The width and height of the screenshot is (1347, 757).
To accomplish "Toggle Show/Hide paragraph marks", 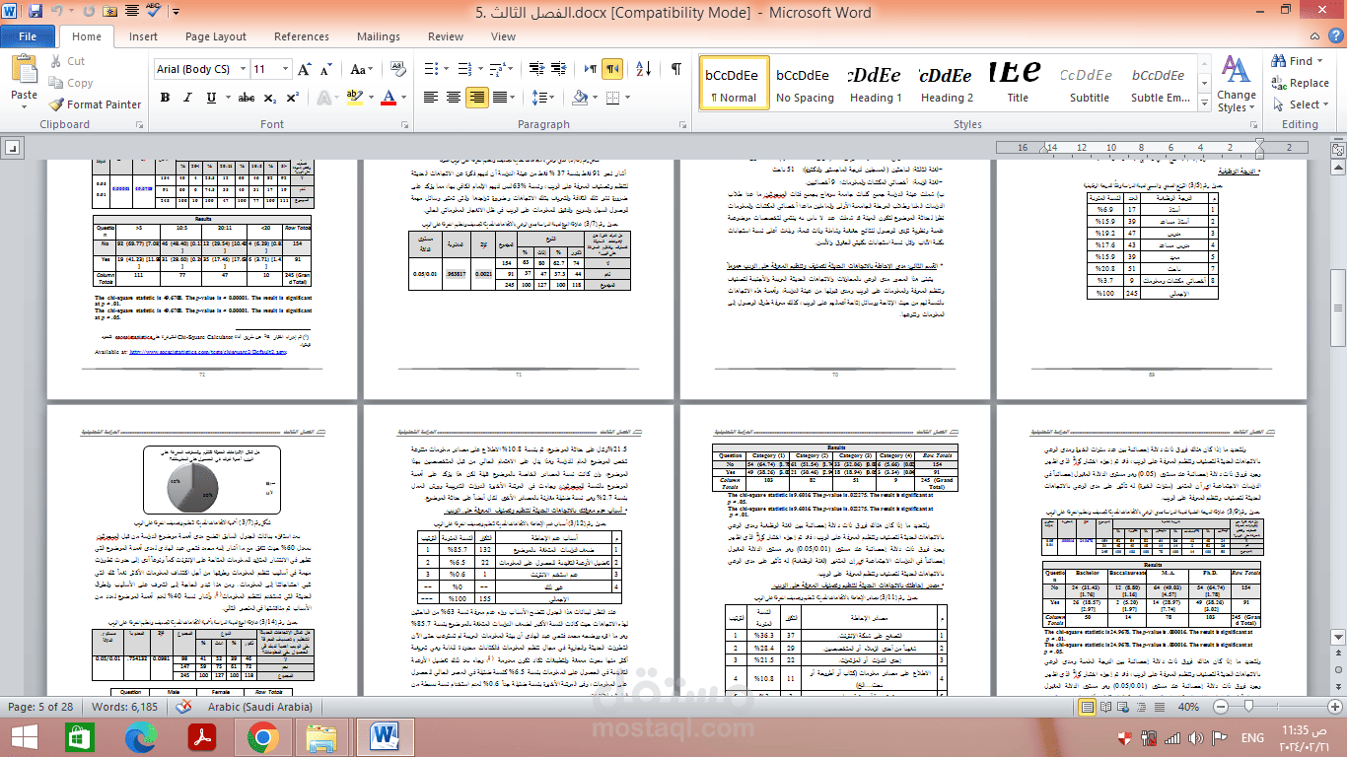I will coord(675,69).
